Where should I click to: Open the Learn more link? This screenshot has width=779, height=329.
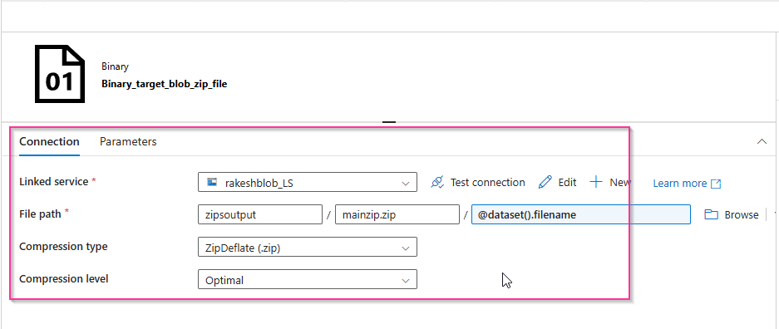(x=687, y=184)
